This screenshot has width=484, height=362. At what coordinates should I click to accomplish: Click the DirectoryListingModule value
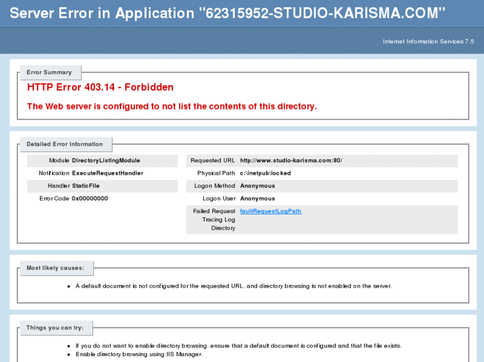coord(106,161)
